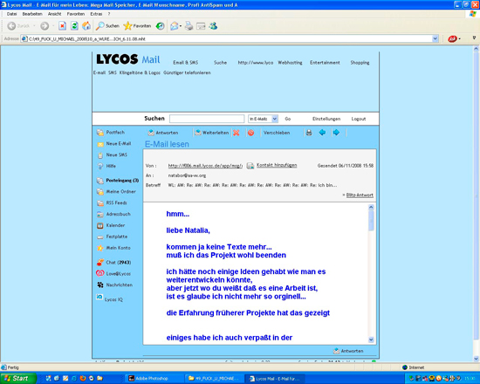Click the Blitz-Antwort link
Image resolution: width=480 pixels, height=384 pixels.
pos(360,195)
